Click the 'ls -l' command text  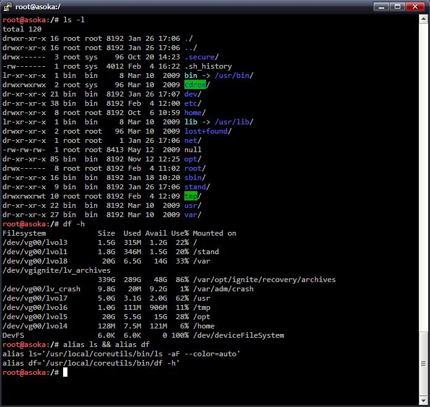point(74,20)
